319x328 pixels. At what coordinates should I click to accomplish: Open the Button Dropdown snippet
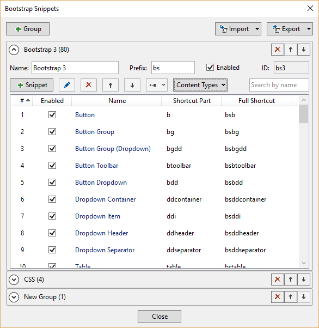[101, 183]
